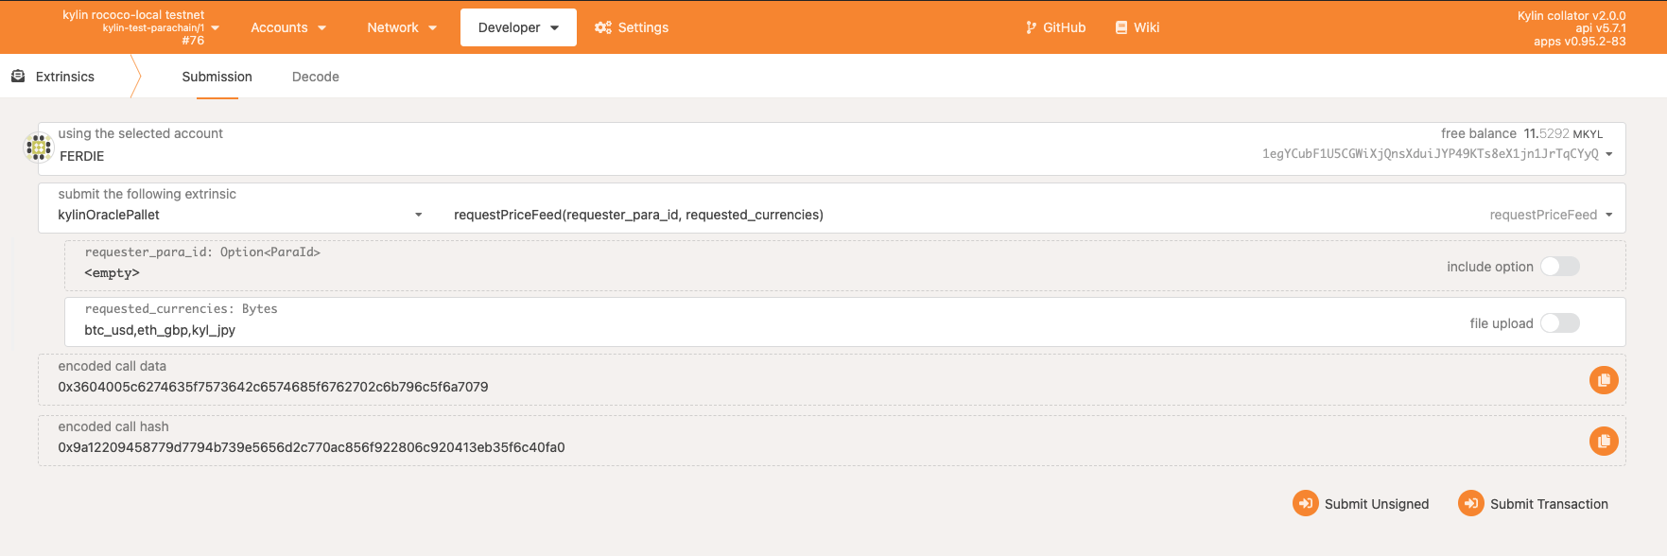
Task: Open the Developer dropdown menu
Action: point(518,27)
